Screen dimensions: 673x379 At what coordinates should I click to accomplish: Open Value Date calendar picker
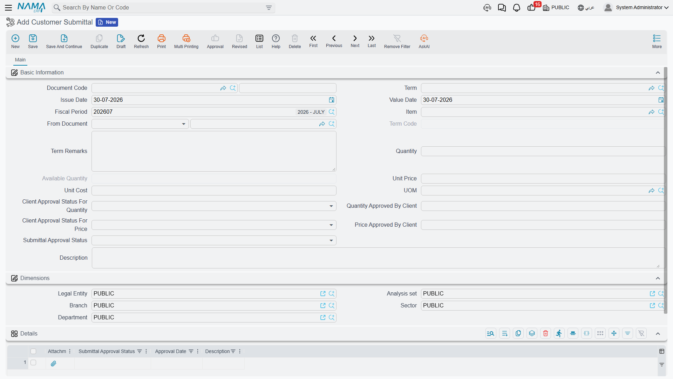[x=661, y=100]
